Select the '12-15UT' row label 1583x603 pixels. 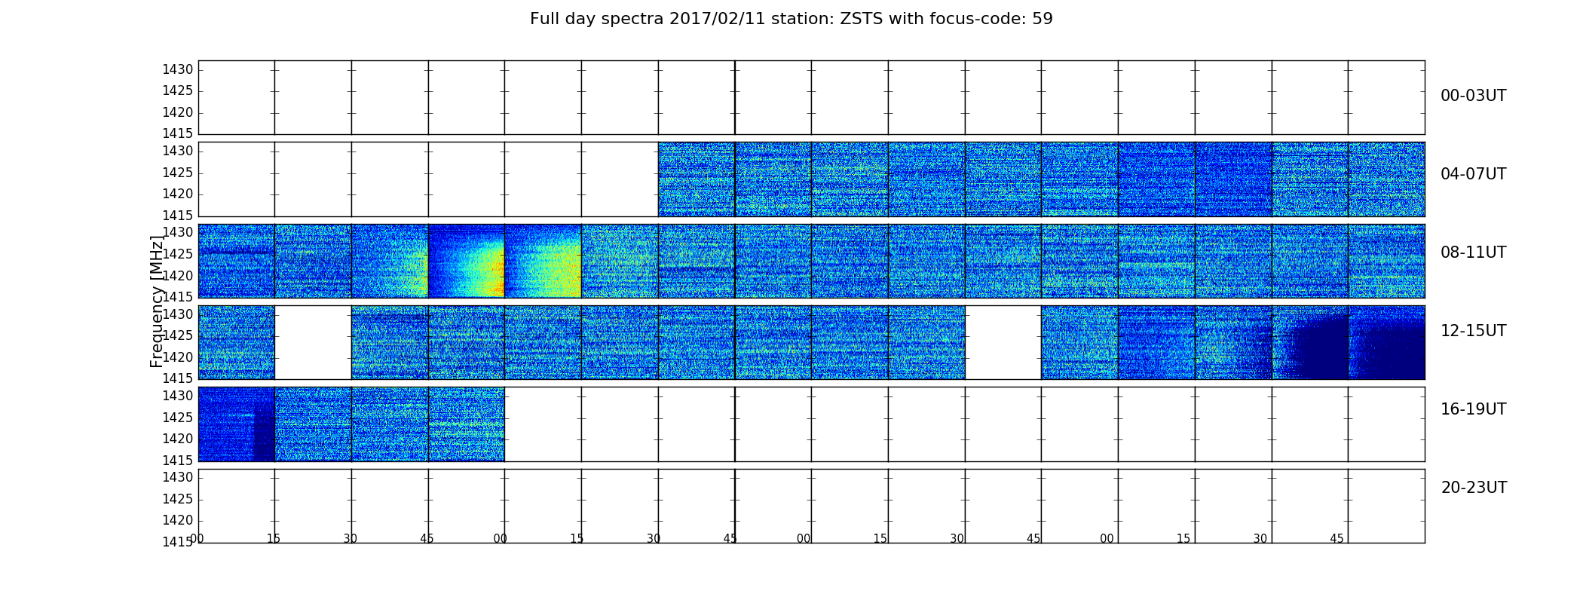coord(1473,331)
